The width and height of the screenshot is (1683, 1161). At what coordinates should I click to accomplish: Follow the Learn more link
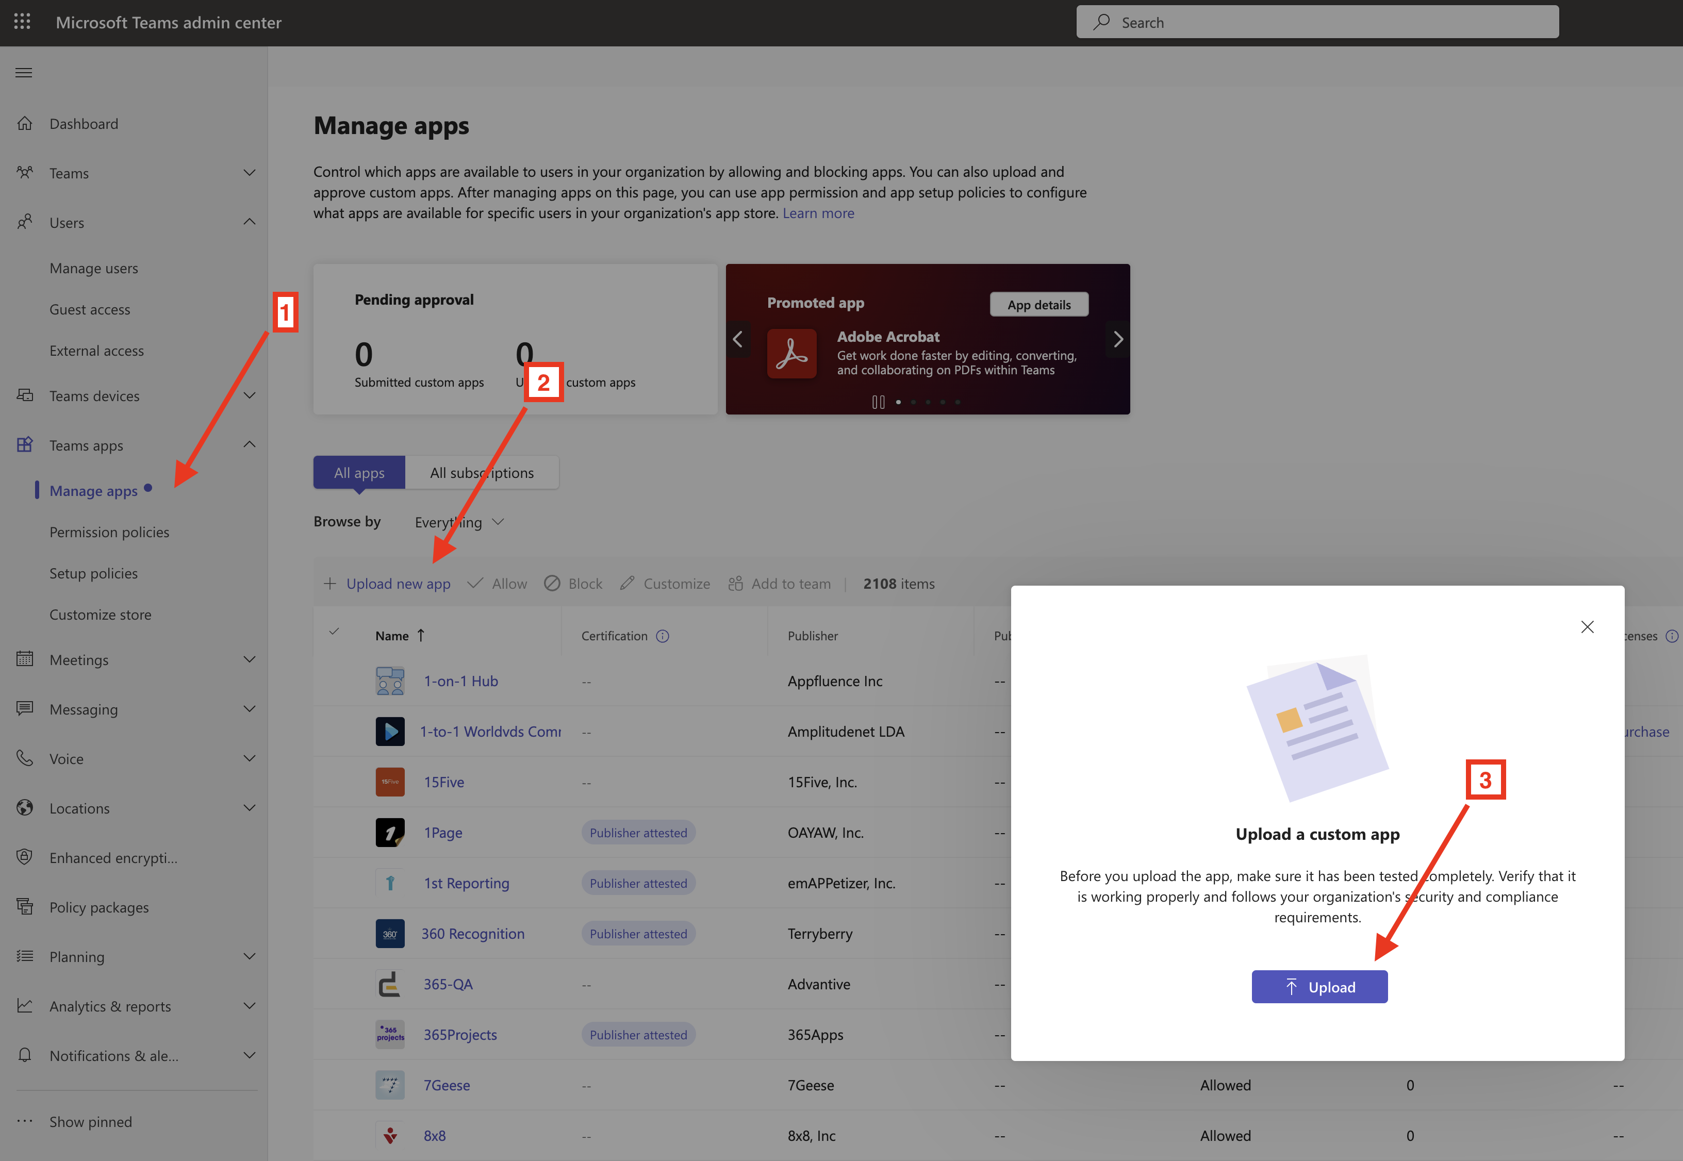[818, 213]
